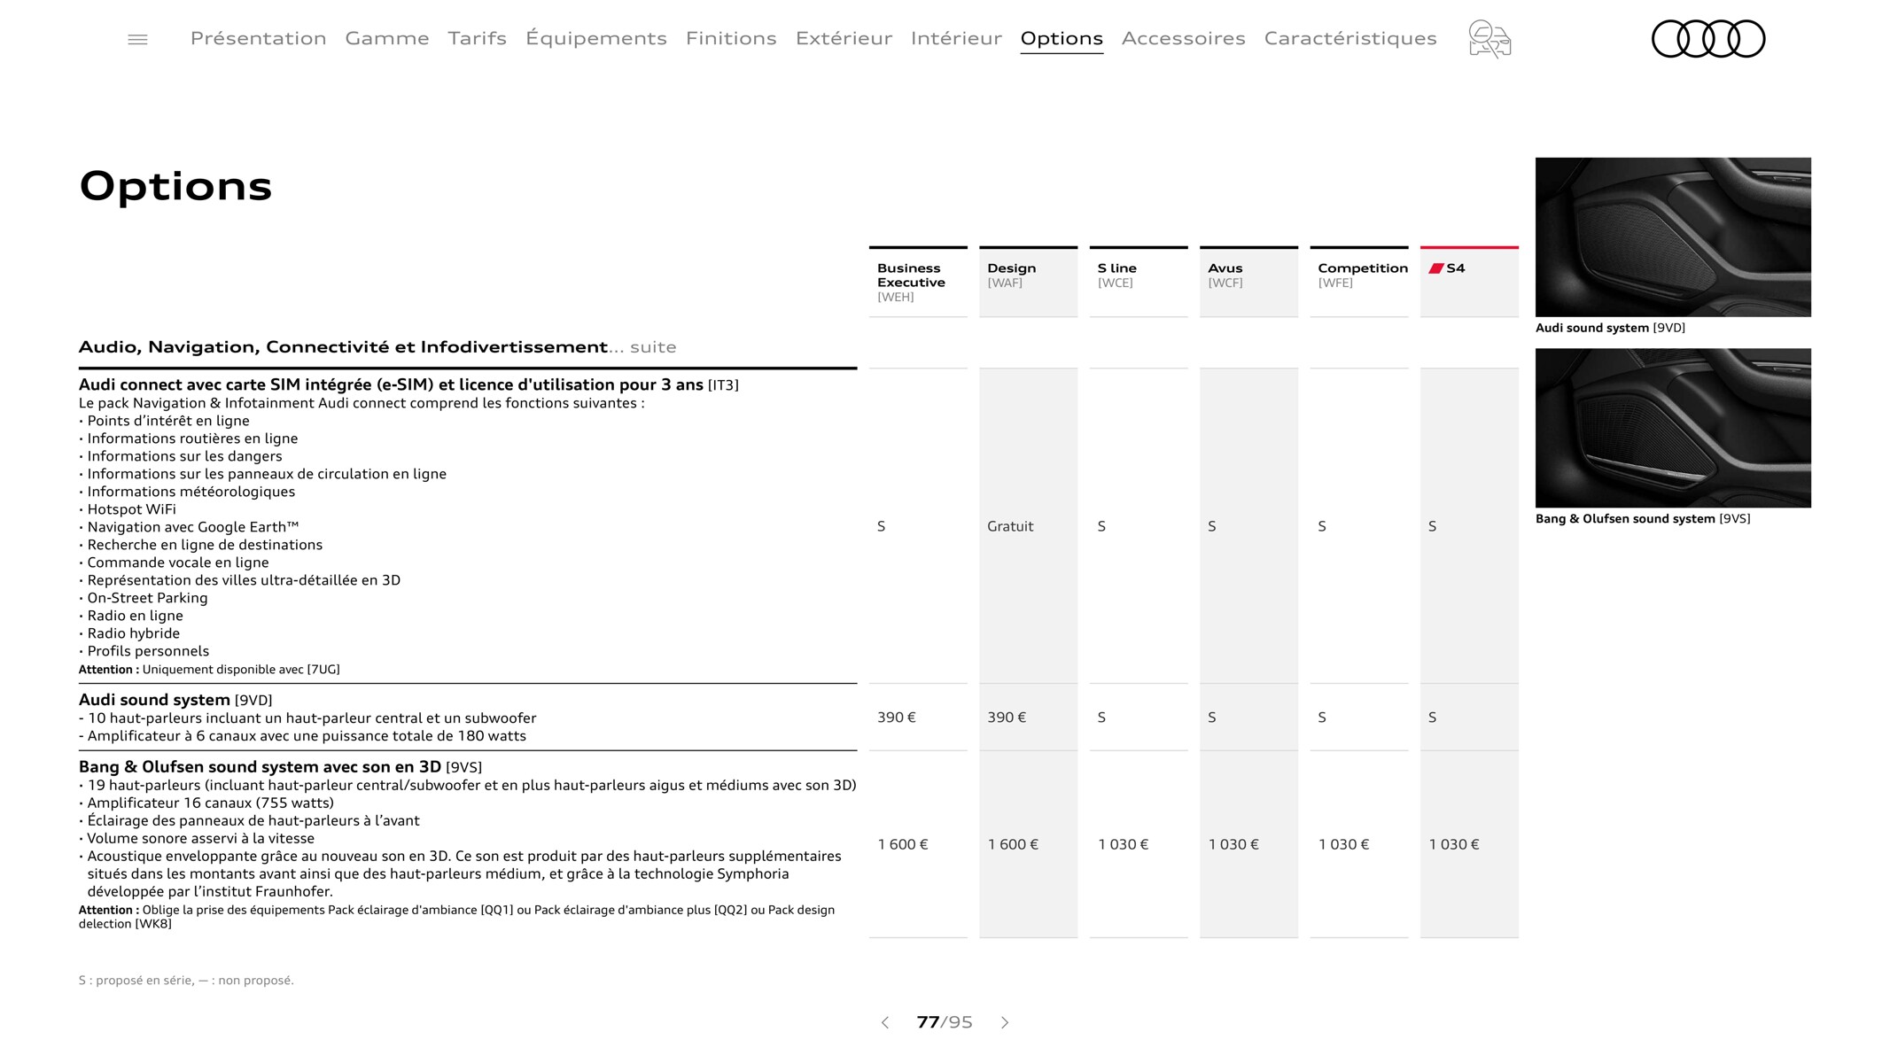Click the Radio hybride bullet
Screen dimensions: 1890x1063
pos(129,633)
